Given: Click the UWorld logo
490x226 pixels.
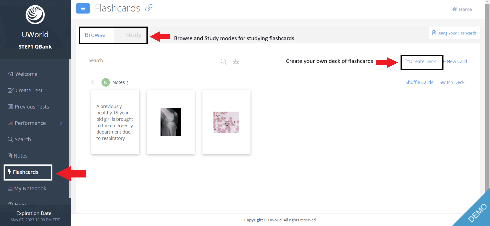Looking at the screenshot, I should [35, 15].
